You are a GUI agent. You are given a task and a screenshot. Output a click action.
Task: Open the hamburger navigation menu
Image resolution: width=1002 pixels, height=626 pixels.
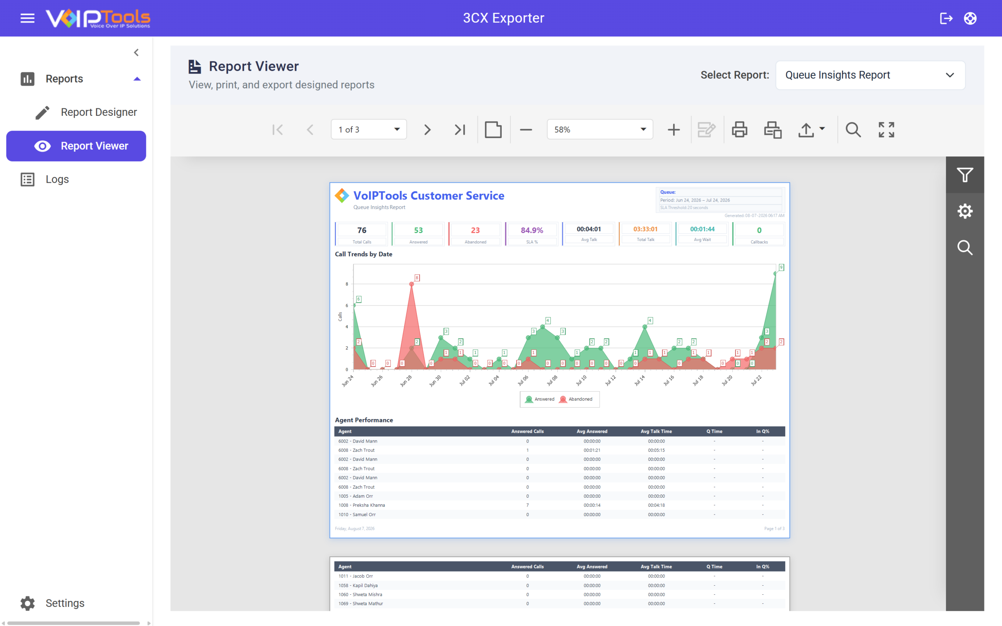coord(27,18)
